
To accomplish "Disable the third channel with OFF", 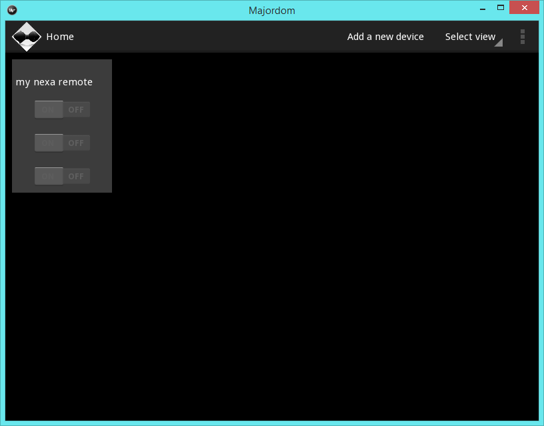I will 76,176.
